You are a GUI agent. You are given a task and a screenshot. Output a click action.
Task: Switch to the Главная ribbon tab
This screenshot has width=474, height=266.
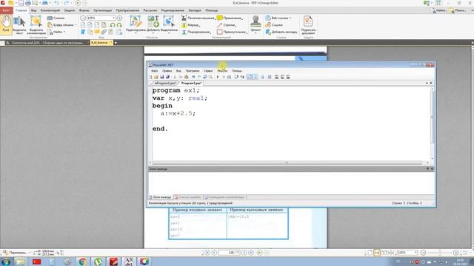click(21, 10)
